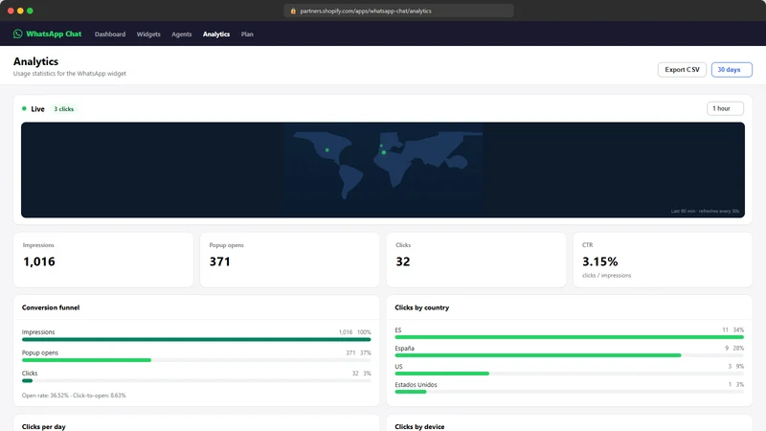Click the 3 clicks live badge

pos(63,109)
